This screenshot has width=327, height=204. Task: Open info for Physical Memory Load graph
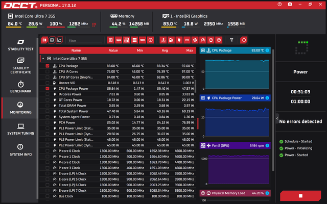(x=267, y=193)
